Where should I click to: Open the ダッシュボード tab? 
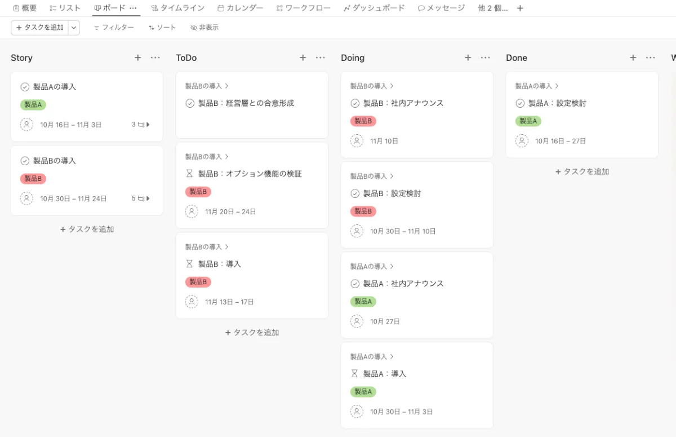[x=374, y=8]
